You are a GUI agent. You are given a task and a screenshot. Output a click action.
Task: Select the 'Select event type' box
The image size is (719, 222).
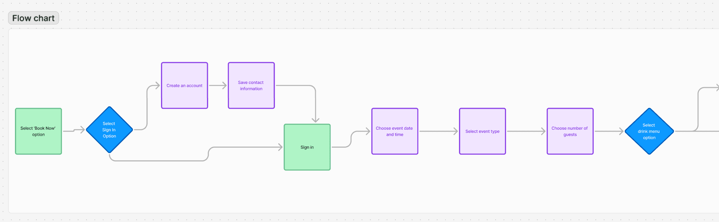coord(483,131)
